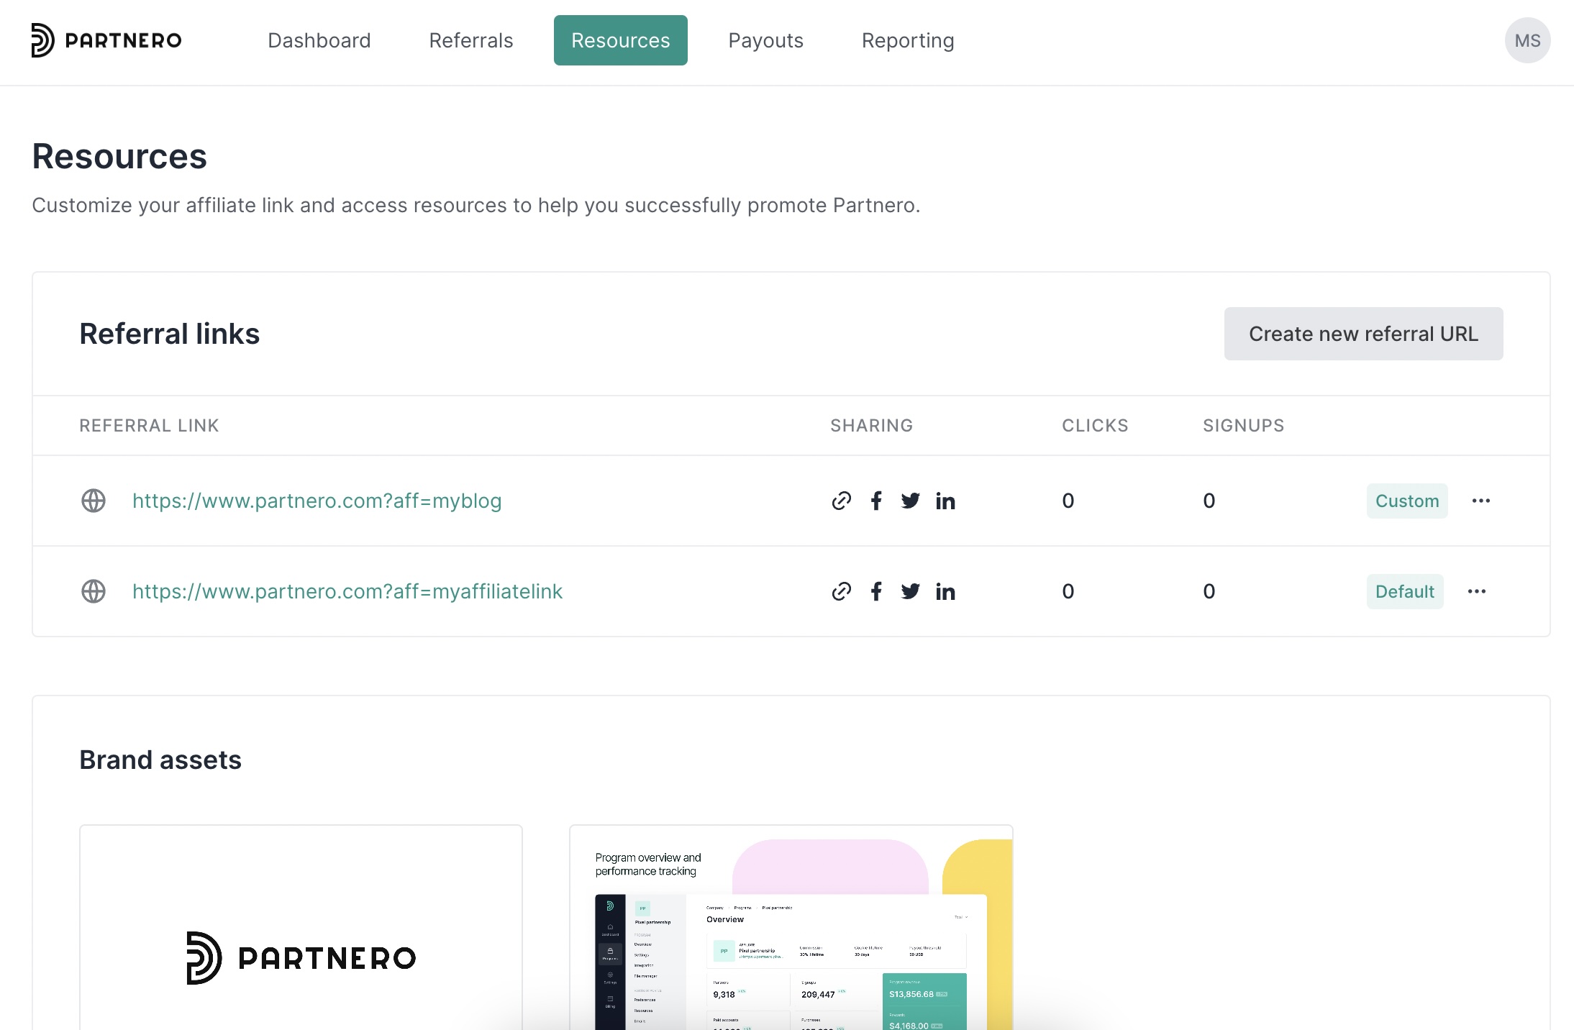The image size is (1574, 1030).
Task: Click signups count for myblog link
Action: [1209, 501]
